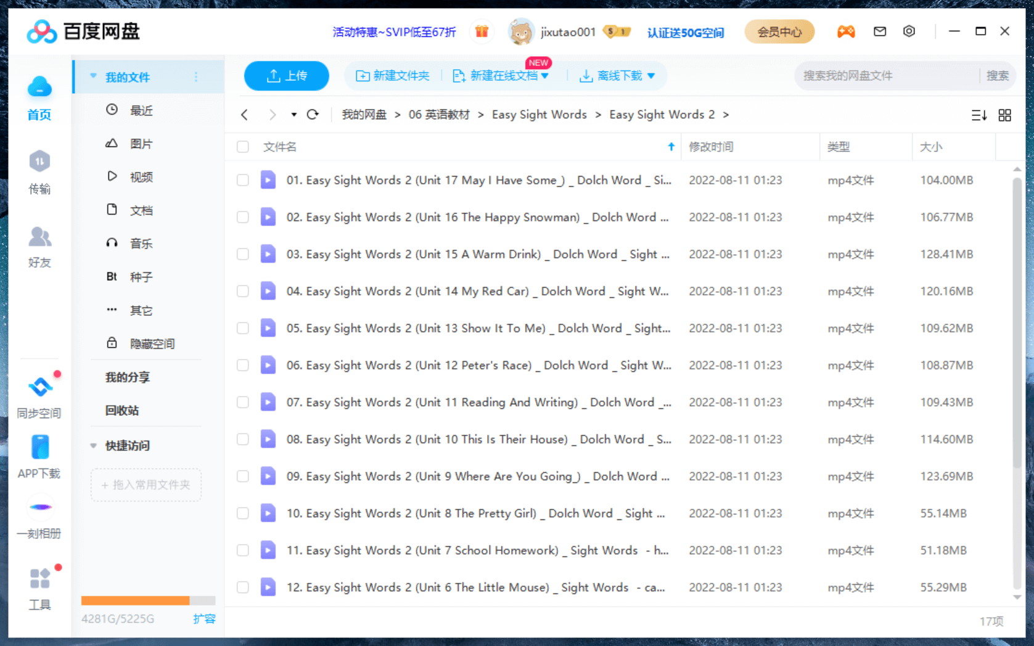Open the 好友 friends icon in sidebar
Image resolution: width=1034 pixels, height=646 pixels.
tap(39, 237)
